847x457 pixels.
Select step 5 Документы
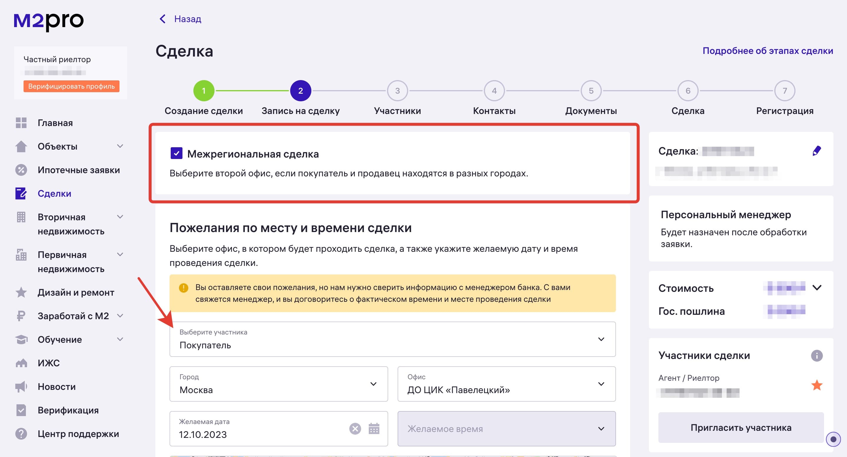(591, 91)
